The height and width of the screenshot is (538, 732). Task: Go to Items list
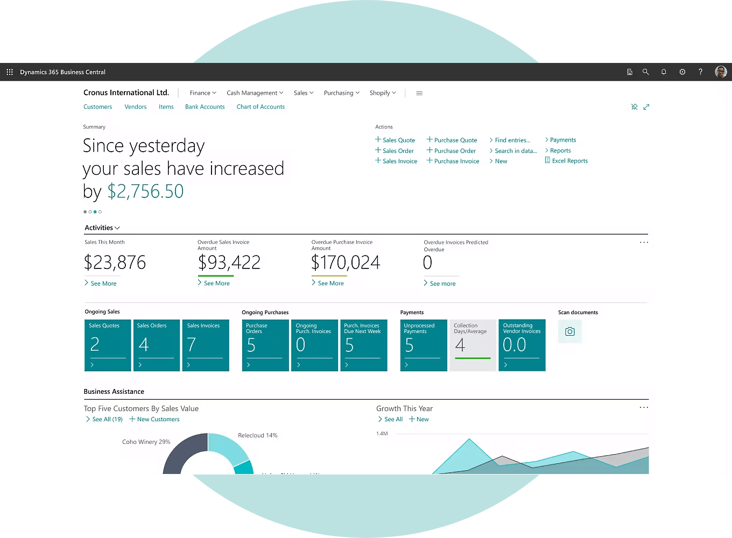coord(166,107)
